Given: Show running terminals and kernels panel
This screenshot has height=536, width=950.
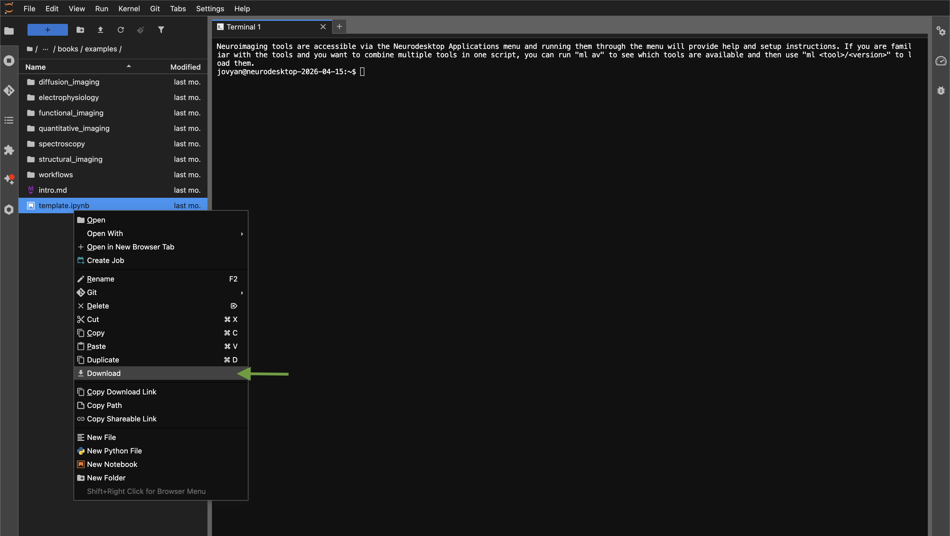Looking at the screenshot, I should pos(9,61).
